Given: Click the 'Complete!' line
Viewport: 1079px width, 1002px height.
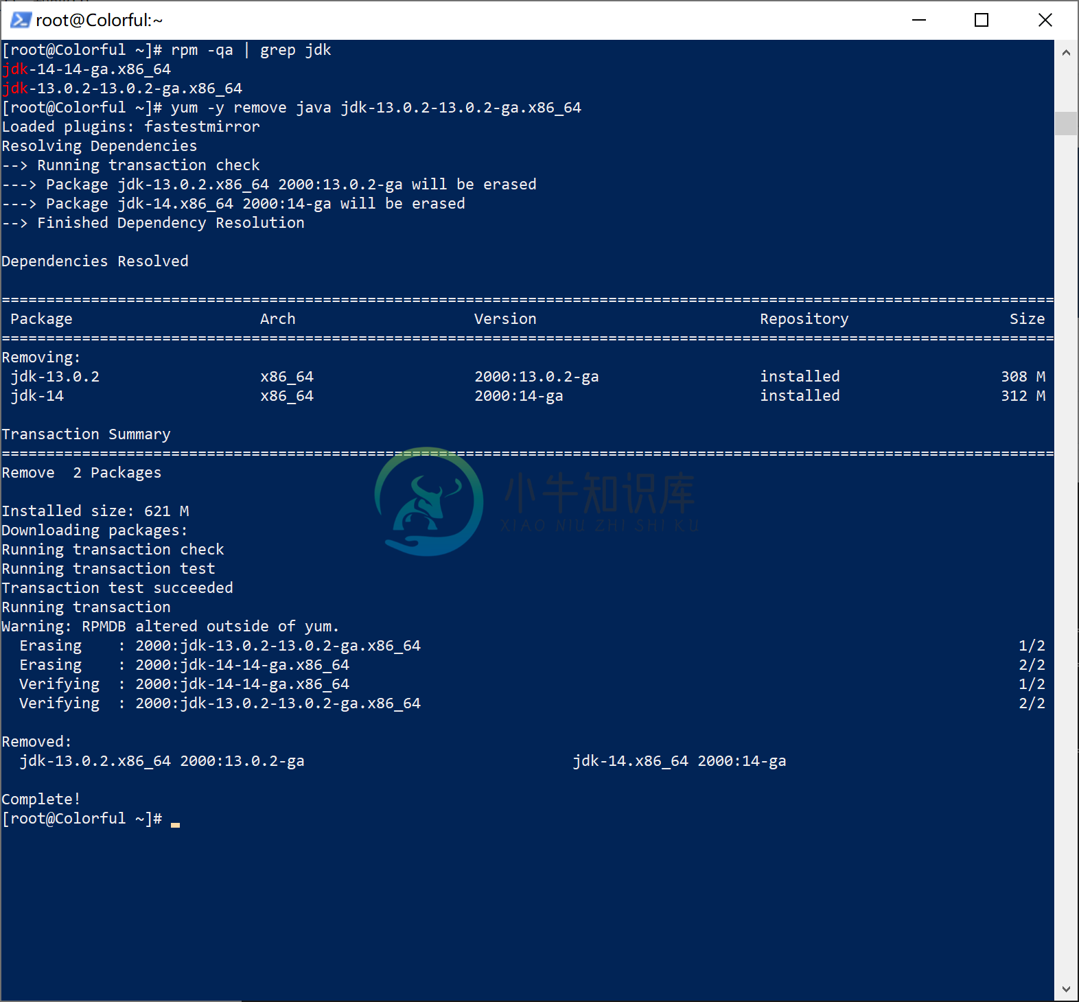Looking at the screenshot, I should click(41, 800).
